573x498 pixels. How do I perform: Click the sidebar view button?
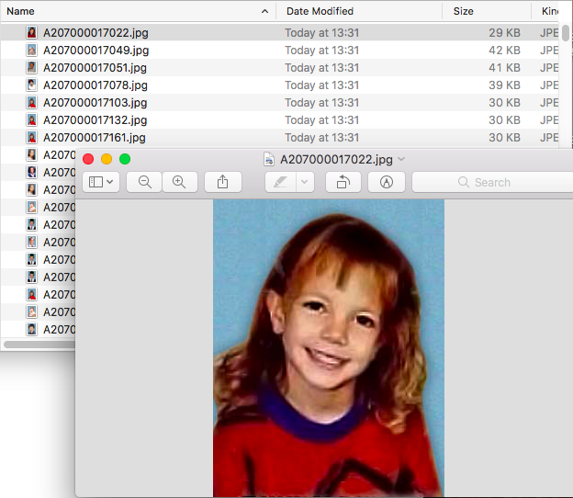95,182
